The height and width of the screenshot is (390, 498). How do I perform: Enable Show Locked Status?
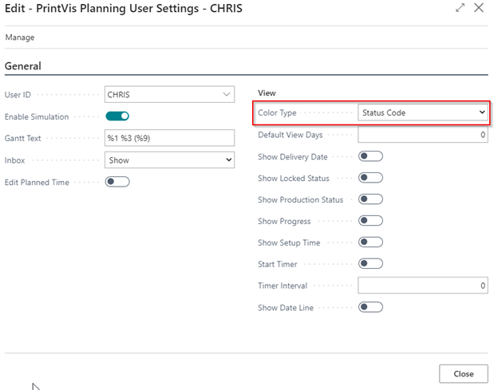(x=370, y=178)
